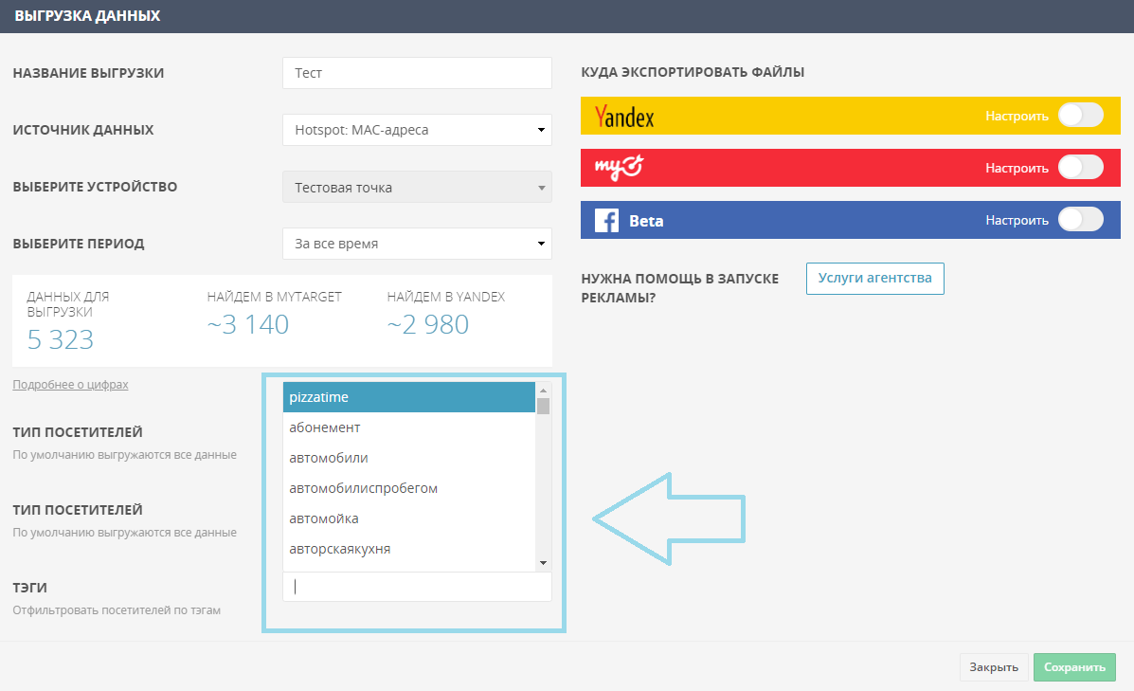Click the '~3 140' myTarget estimate
The height and width of the screenshot is (691, 1134).
click(x=248, y=324)
